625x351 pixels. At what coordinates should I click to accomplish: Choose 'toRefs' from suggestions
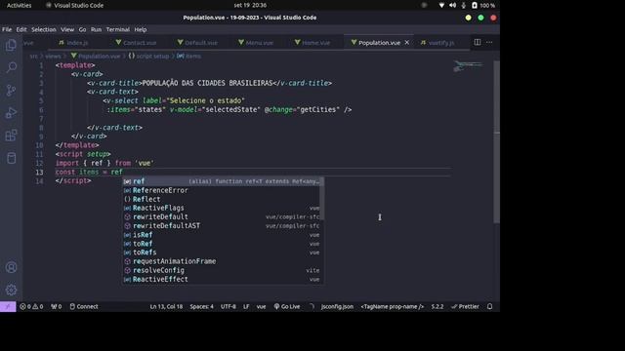click(223, 253)
